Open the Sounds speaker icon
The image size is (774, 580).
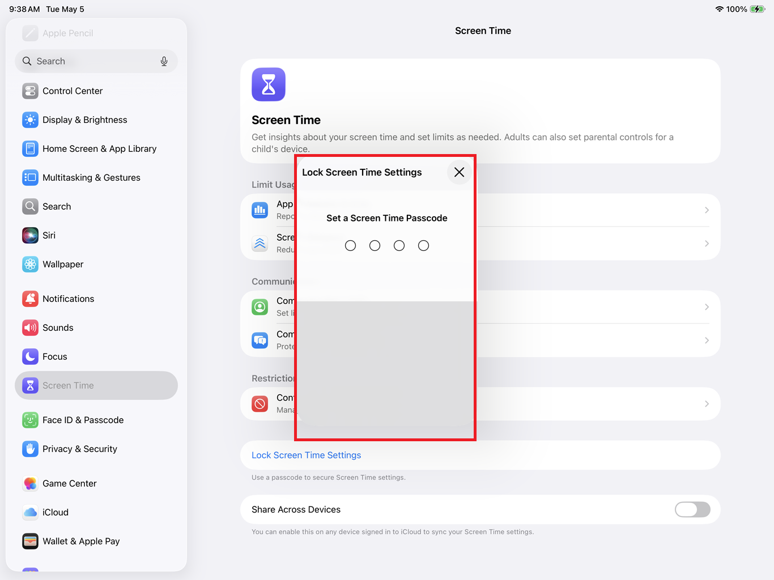tap(30, 327)
